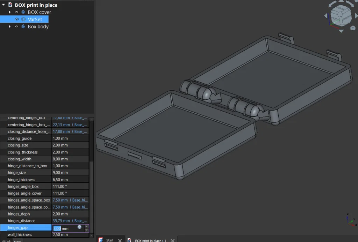
Task: Toggle visibility of BOX cover
Action: pos(17,12)
